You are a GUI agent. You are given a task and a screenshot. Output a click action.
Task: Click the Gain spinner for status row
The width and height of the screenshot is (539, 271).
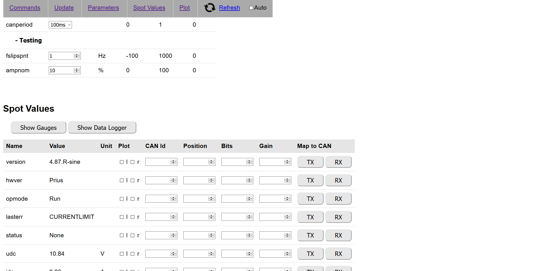[x=287, y=235]
